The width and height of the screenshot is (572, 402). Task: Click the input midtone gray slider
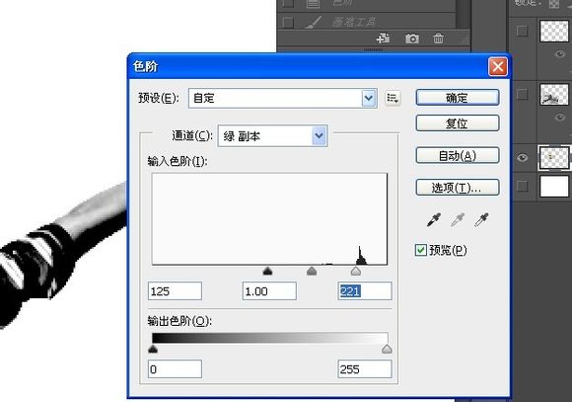pyautogui.click(x=312, y=271)
